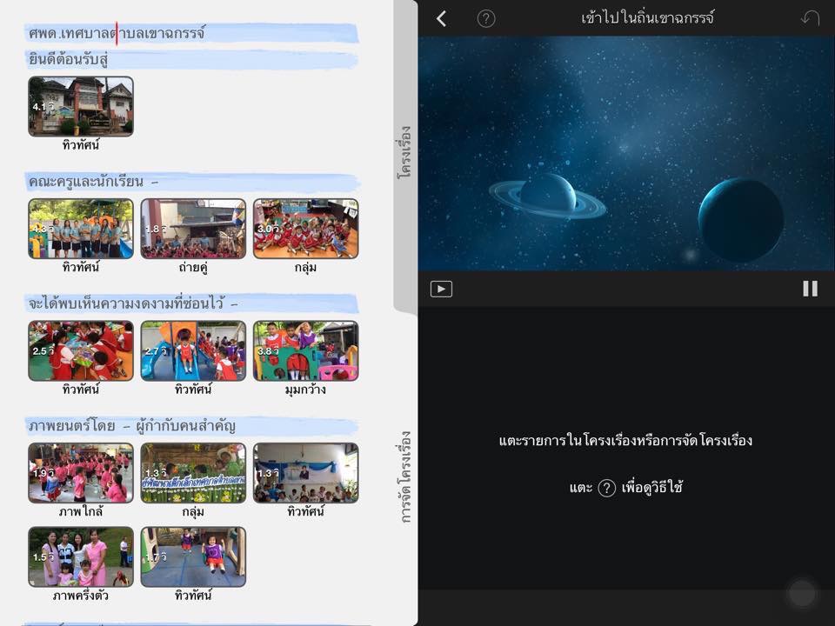Pause the trailer preview

pos(810,289)
